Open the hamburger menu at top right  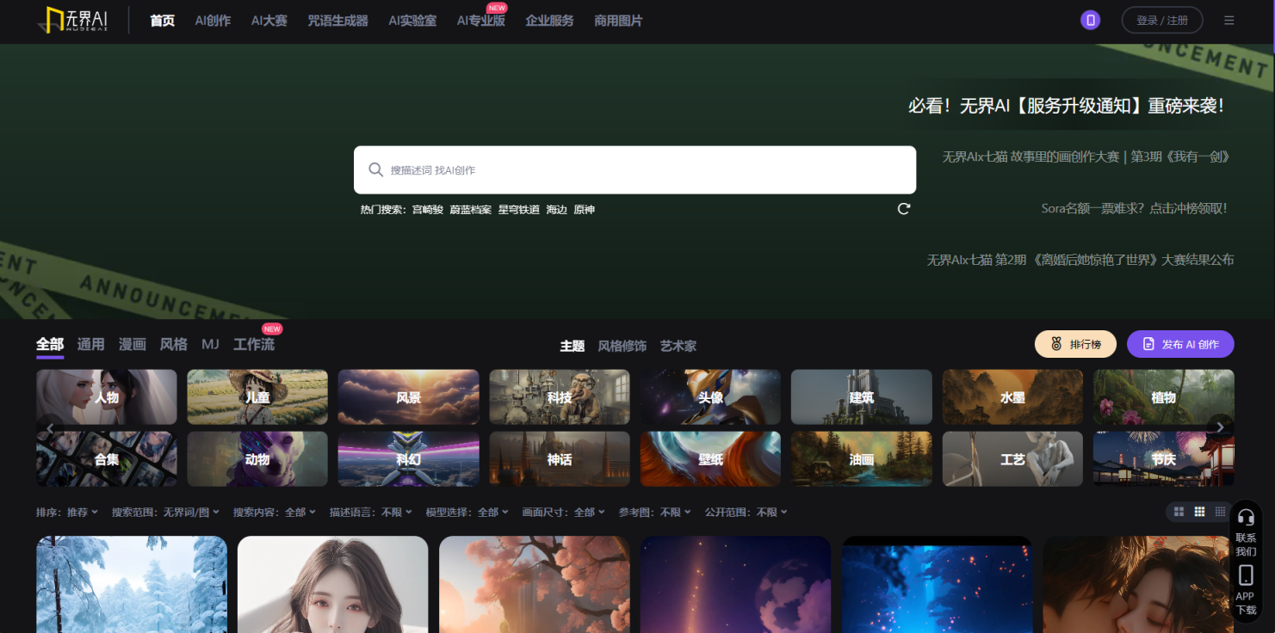pos(1229,20)
